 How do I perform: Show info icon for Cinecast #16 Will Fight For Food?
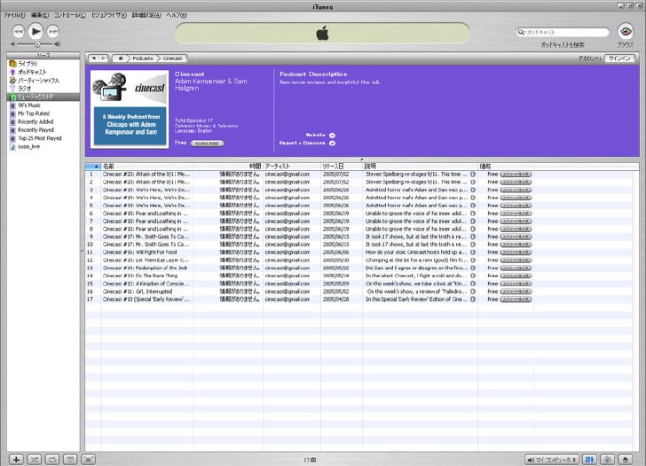point(473,252)
